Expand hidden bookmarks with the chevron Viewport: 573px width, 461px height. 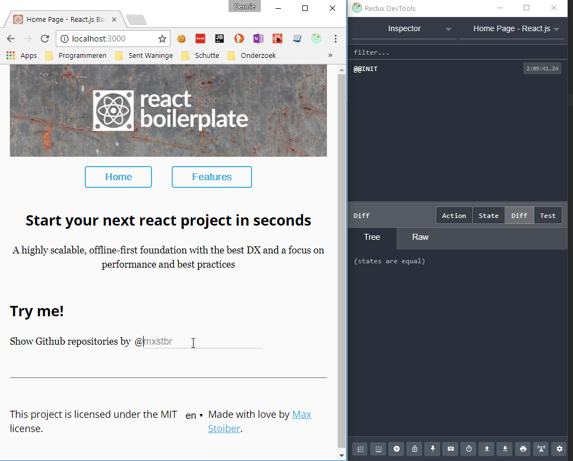[330, 55]
